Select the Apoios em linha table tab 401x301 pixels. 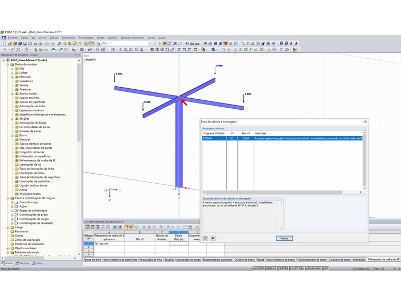(92, 259)
